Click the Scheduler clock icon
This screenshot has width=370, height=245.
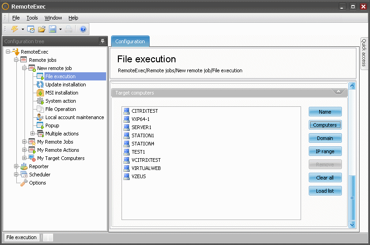pos(24,175)
